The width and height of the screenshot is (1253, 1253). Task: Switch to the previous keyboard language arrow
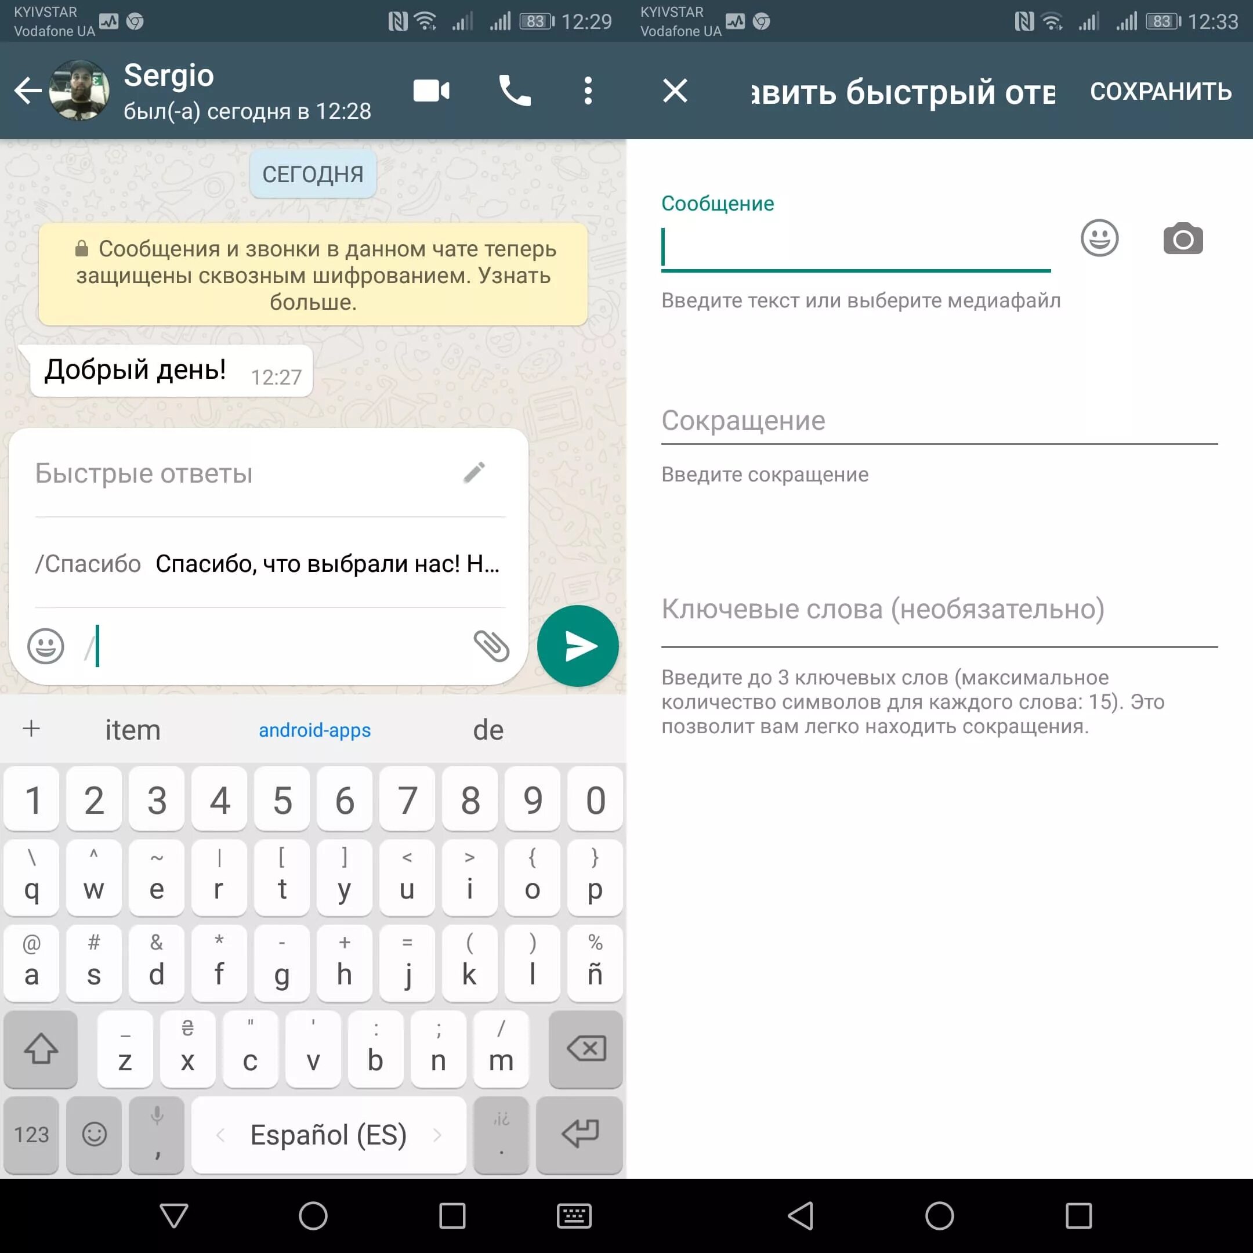click(220, 1135)
